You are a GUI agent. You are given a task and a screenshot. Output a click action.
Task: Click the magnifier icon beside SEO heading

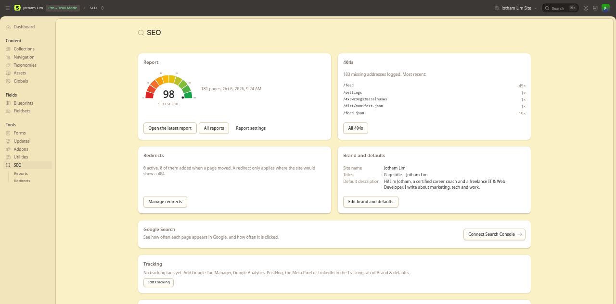click(141, 33)
